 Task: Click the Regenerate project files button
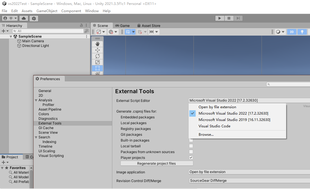[x=157, y=163]
